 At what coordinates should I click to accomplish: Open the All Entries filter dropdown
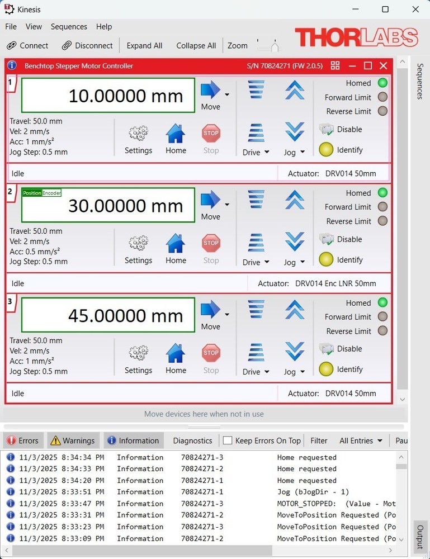(361, 440)
